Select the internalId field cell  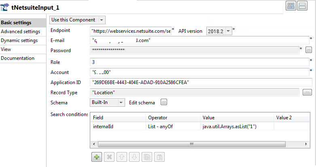coord(118,126)
